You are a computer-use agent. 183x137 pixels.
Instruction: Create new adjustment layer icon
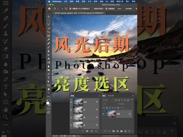pyautogui.click(x=118, y=131)
